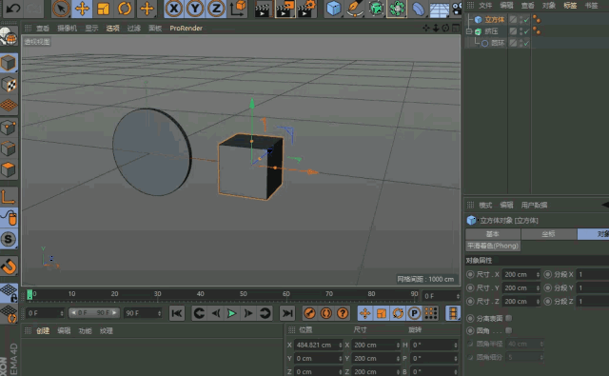609x376 pixels.
Task: Toggle green checkmark of 圆环 object
Action: (526, 43)
